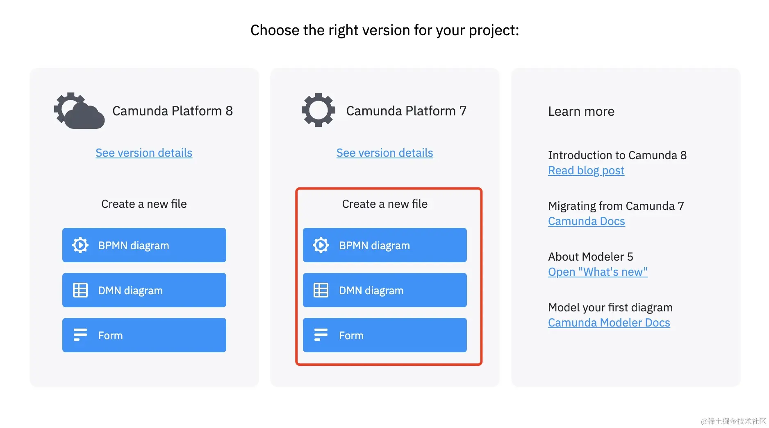
Task: Create a new Form for Camunda Platform 8
Action: (x=144, y=335)
